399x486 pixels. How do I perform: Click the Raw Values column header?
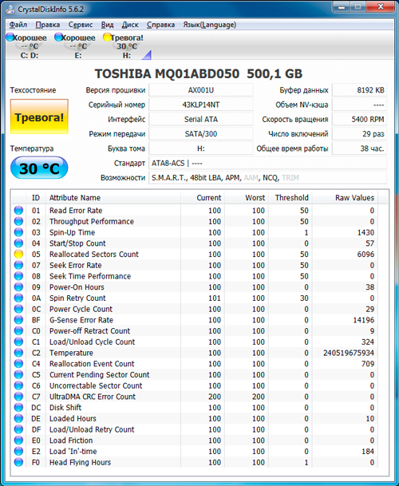(345, 198)
